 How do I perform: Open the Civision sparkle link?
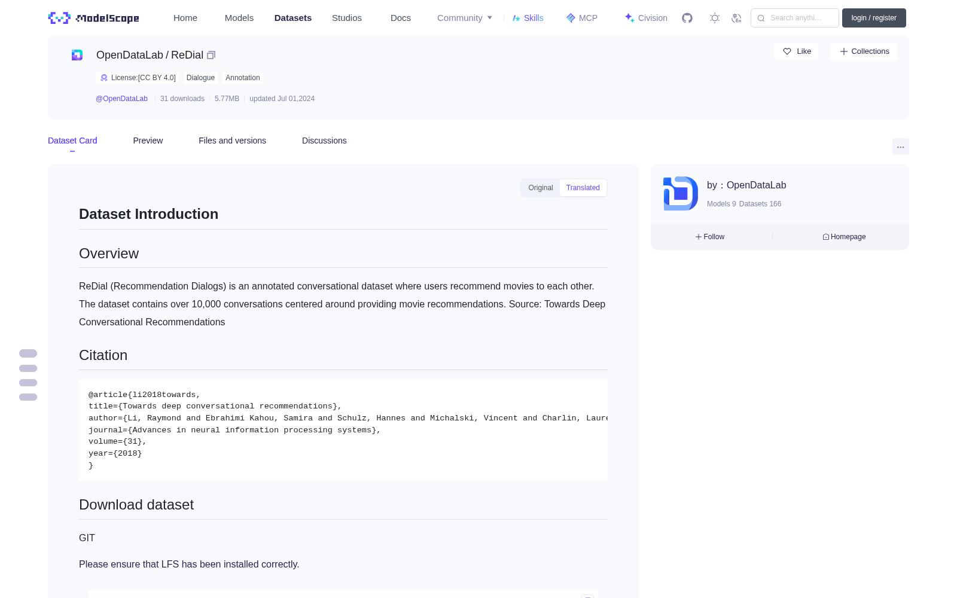coord(646,18)
